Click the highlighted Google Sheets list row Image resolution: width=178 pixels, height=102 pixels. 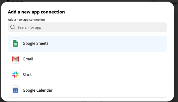[x=87, y=44]
